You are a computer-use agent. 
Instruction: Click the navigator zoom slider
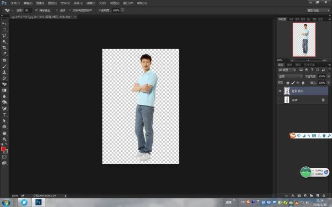point(308,60)
